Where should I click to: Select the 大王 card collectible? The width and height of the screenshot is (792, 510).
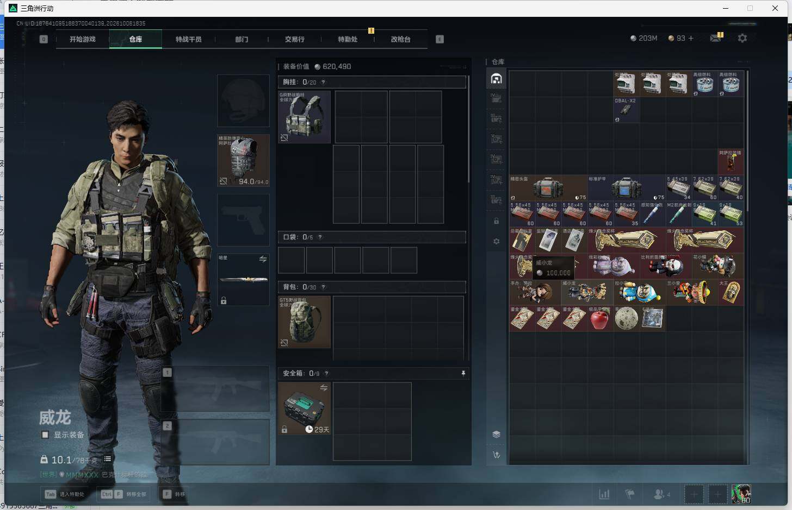731,292
